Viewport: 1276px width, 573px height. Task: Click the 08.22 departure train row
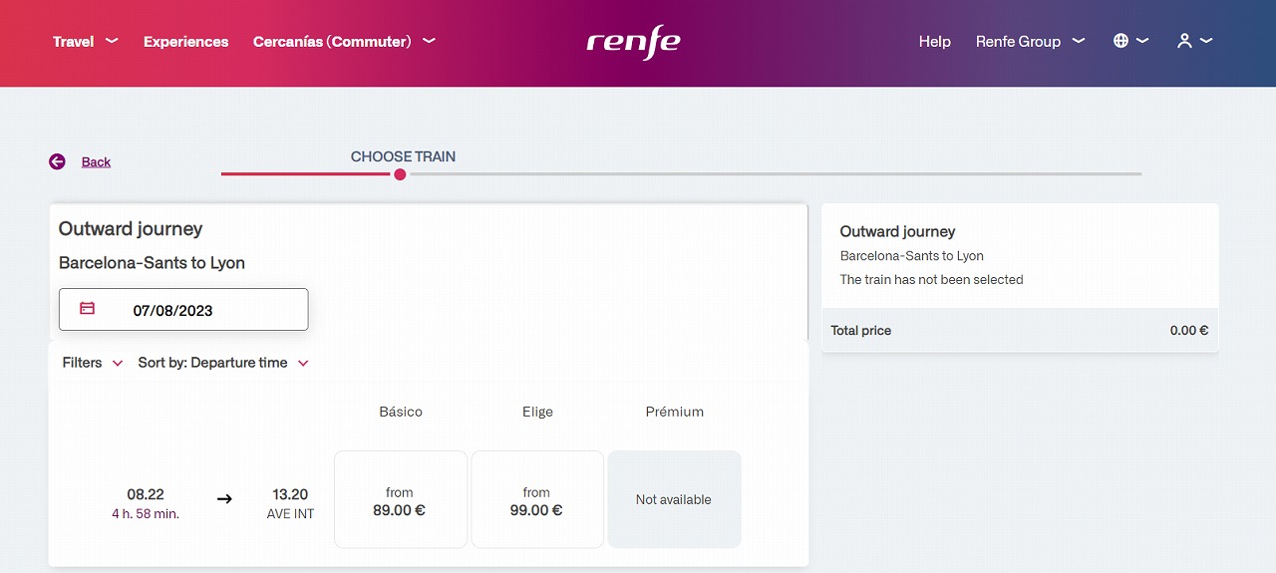[x=429, y=499]
